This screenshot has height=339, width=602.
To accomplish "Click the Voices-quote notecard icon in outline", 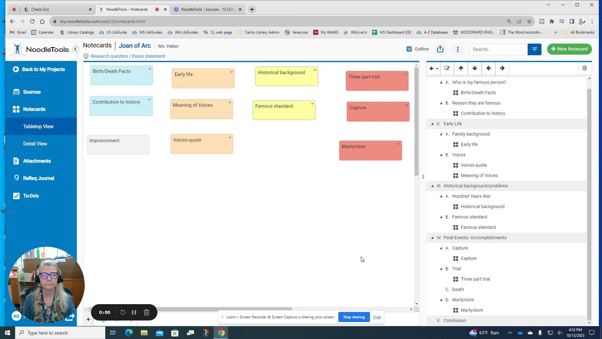I will tap(456, 165).
